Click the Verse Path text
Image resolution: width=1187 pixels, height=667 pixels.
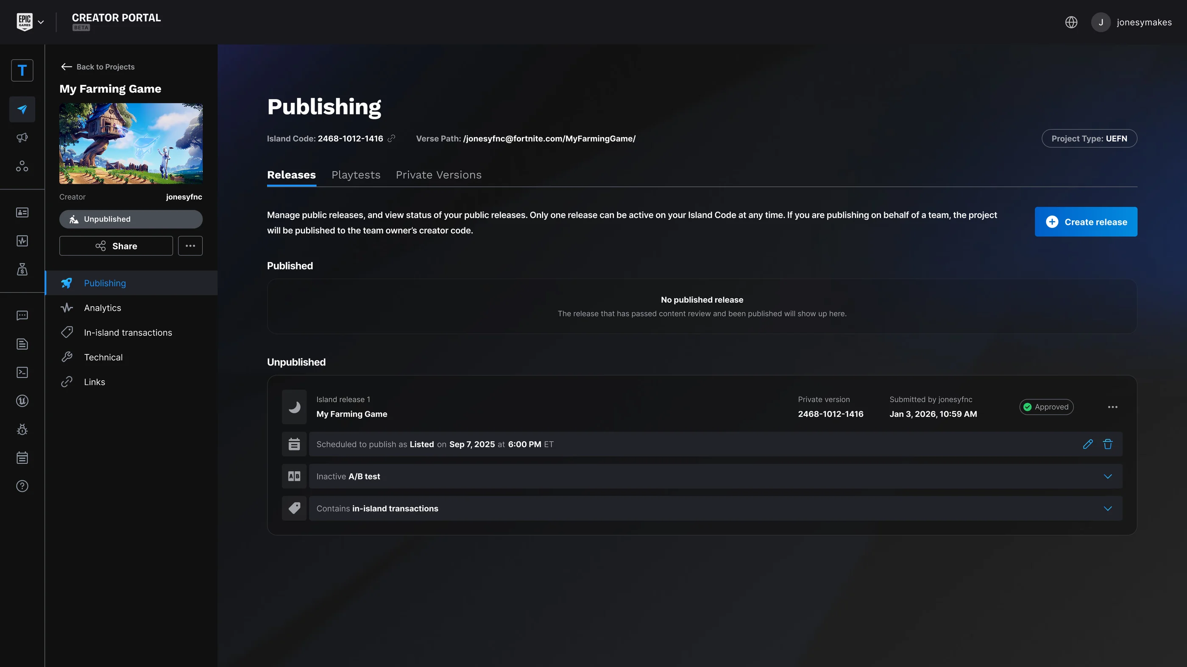(x=526, y=138)
